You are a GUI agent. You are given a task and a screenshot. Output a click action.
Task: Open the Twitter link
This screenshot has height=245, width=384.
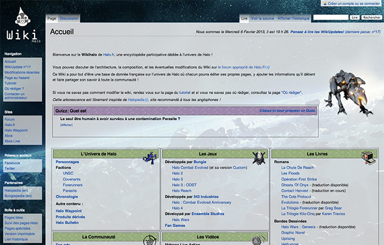10,169
